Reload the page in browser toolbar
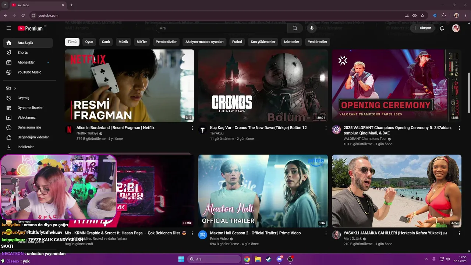Viewport: 471px width, 265px height. 23,15
